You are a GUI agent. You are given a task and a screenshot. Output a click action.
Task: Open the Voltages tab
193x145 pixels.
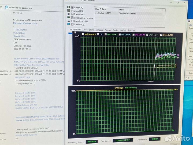[99, 30]
